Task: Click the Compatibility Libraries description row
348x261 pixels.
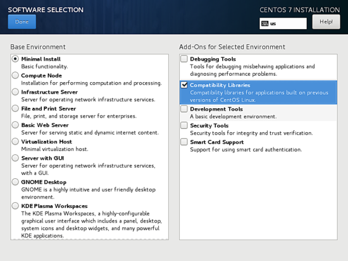Action: point(258,92)
